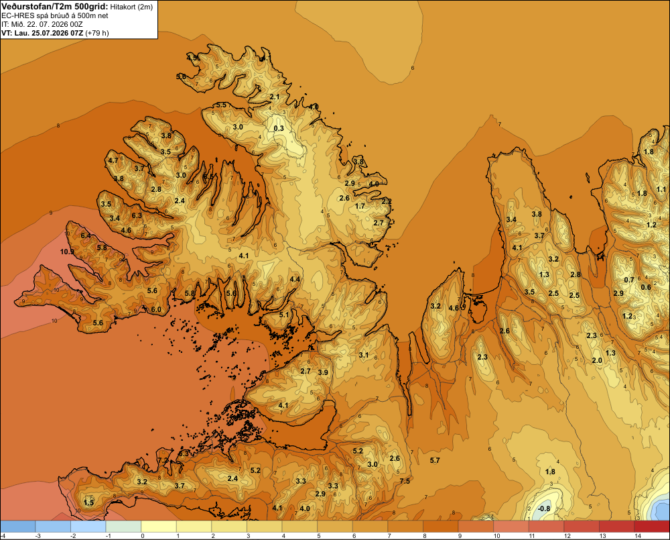Click the legend swatch between 8 and 9
This screenshot has width=670, height=540.
click(441, 527)
